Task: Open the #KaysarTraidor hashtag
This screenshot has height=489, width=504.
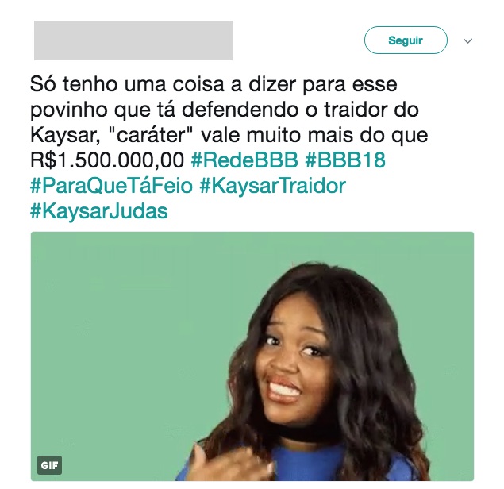Action: pos(272,186)
